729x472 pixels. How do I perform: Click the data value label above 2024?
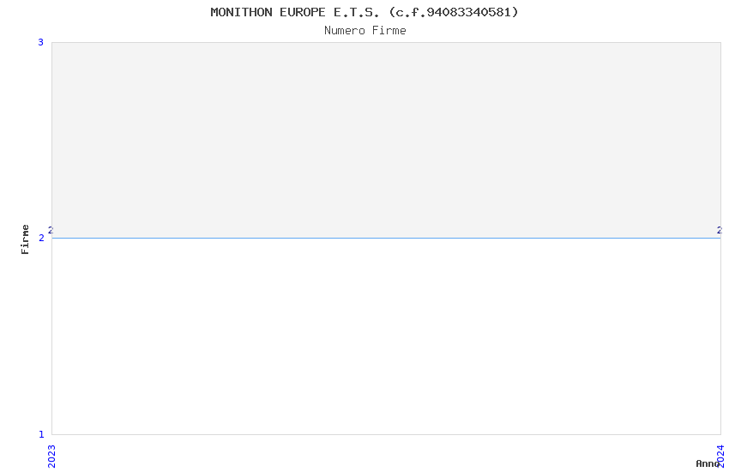(720, 230)
